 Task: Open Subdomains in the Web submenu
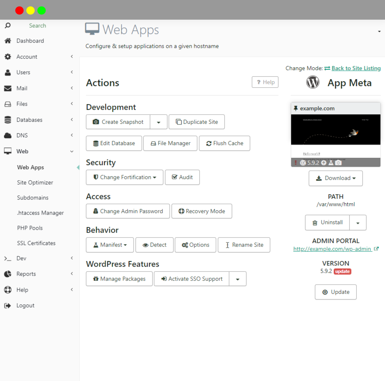tap(33, 198)
